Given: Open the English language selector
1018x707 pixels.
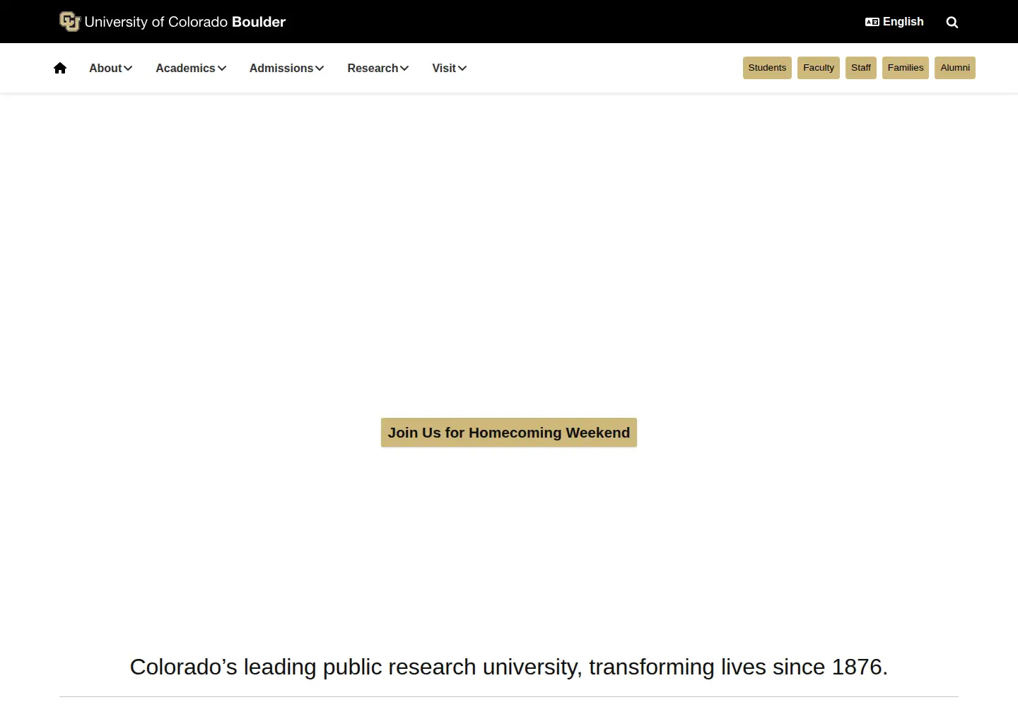Looking at the screenshot, I should pyautogui.click(x=894, y=22).
